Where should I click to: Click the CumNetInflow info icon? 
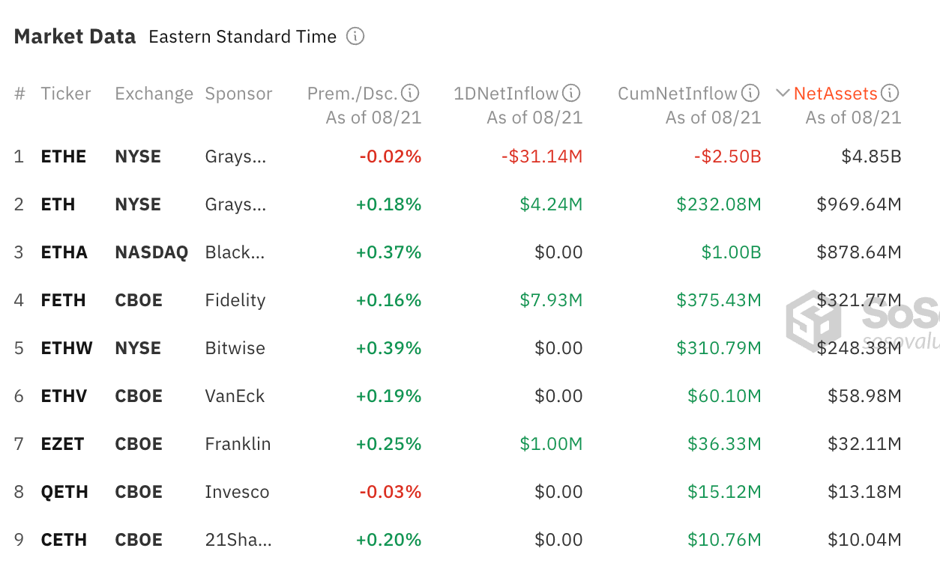pyautogui.click(x=750, y=94)
